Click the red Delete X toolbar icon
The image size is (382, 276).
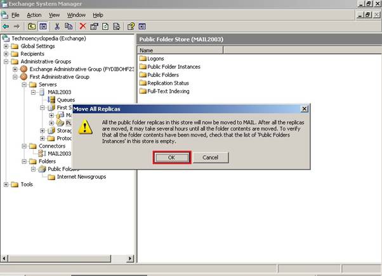[83, 26]
